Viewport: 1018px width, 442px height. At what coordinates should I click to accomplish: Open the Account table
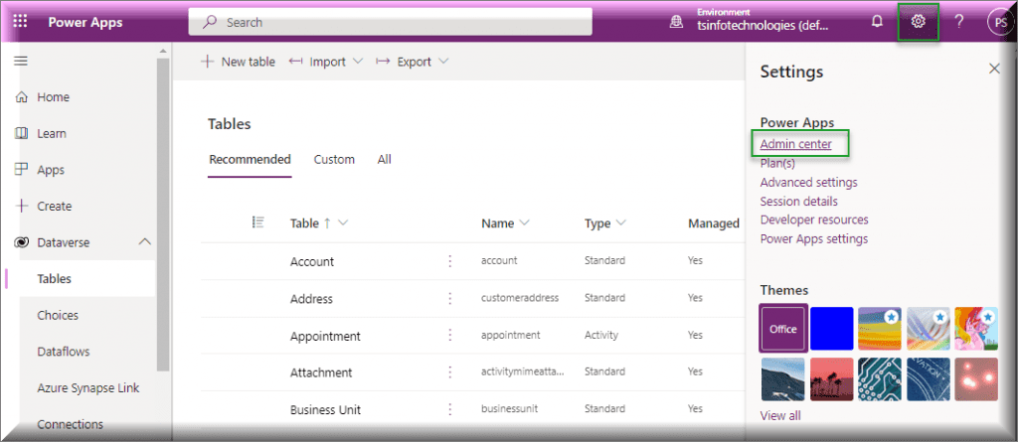click(x=311, y=261)
